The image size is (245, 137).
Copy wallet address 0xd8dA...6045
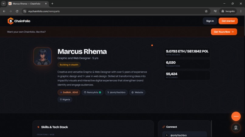[x=69, y=92]
